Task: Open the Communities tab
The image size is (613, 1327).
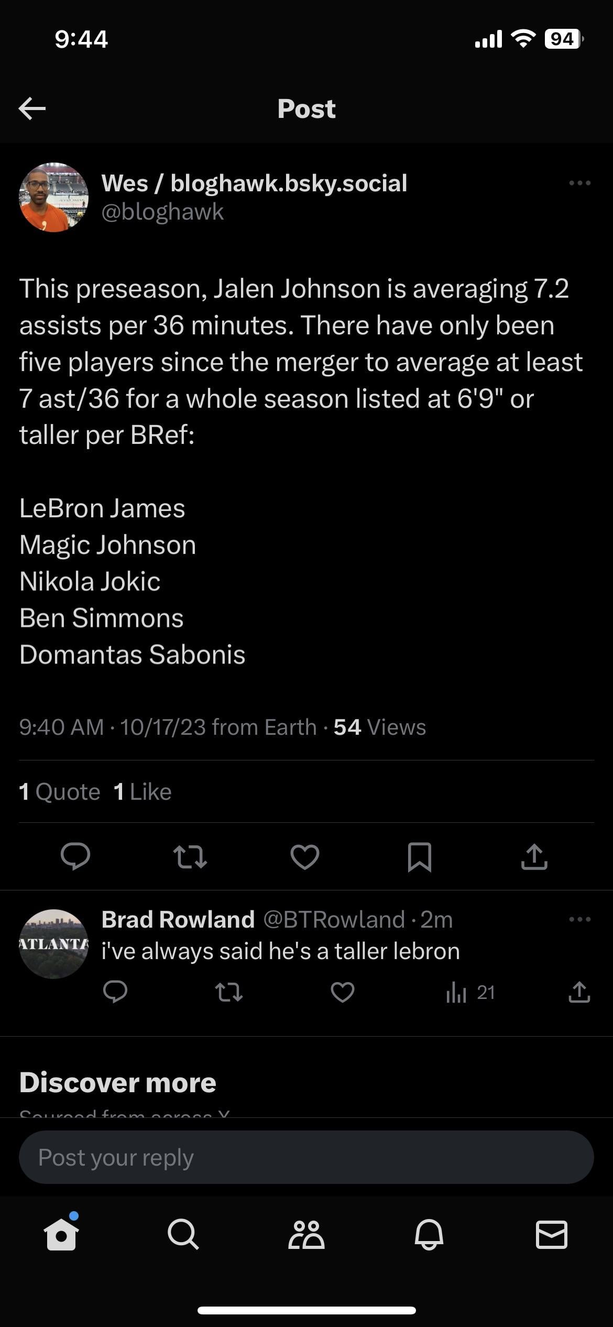Action: click(x=306, y=1235)
